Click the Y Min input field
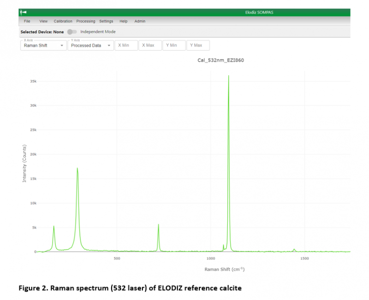Image resolution: width=369 pixels, height=300 pixels. 174,45
